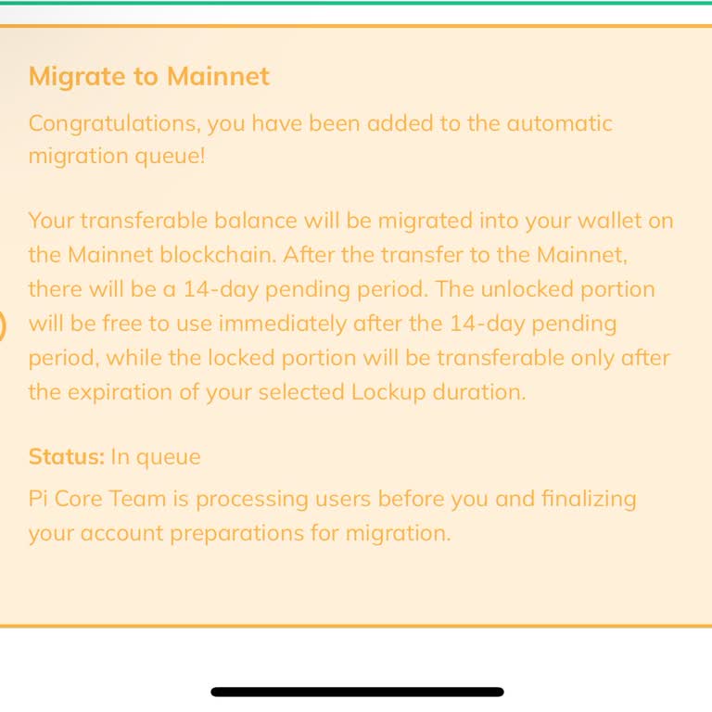The width and height of the screenshot is (712, 712).
Task: Tap the orange bottom border of card
Action: [356, 627]
